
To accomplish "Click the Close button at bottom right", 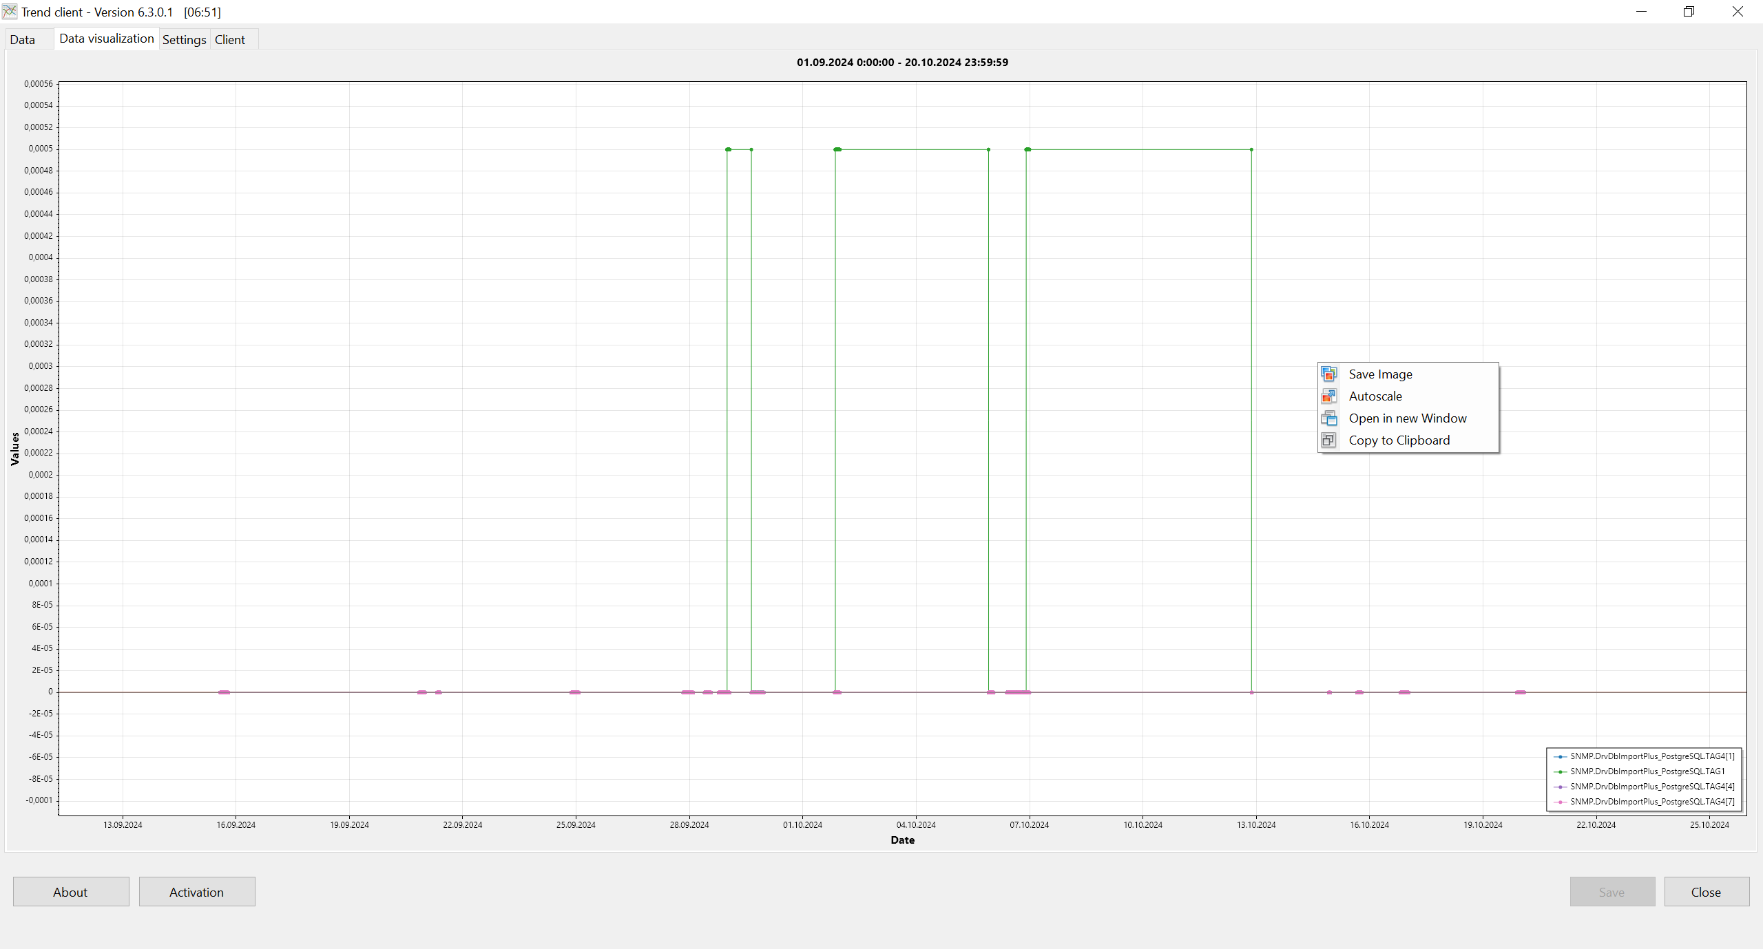I will tap(1706, 892).
